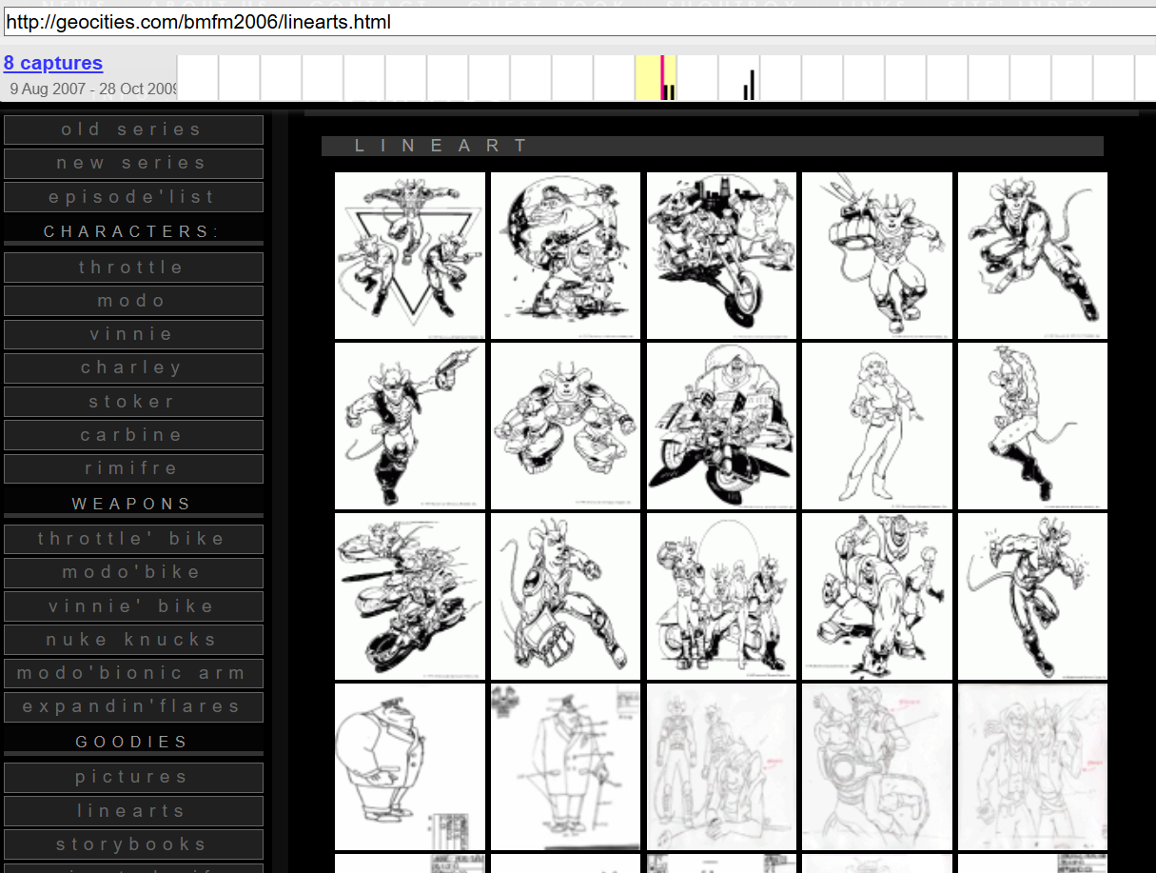The width and height of the screenshot is (1156, 873).
Task: Open first-row lineart of leaping mouse in vest
Action: point(1033,255)
